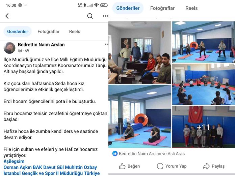Open the #şilegsim hashtag link
This screenshot has height=176, width=235.
[x=14, y=161]
